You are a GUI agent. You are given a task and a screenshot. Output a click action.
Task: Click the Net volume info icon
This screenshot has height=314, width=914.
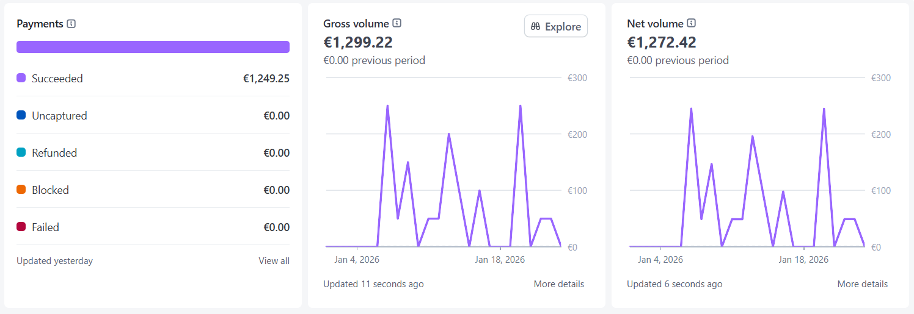tap(692, 24)
